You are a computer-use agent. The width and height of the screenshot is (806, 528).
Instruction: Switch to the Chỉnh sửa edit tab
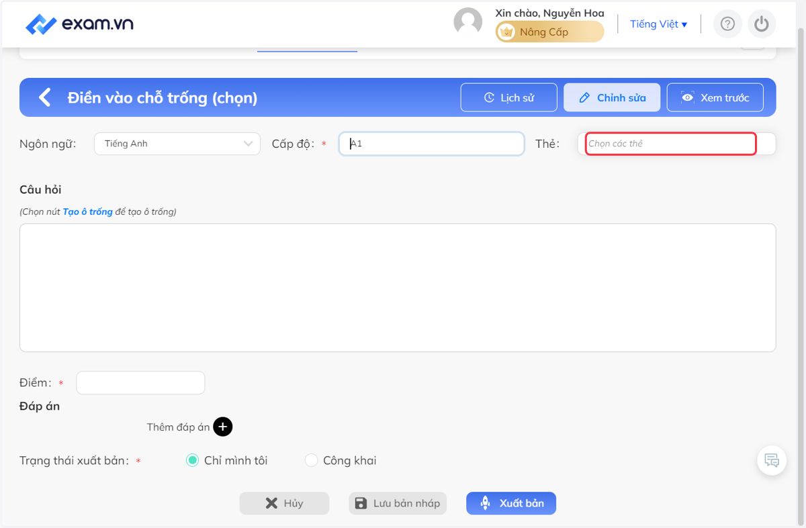[612, 97]
